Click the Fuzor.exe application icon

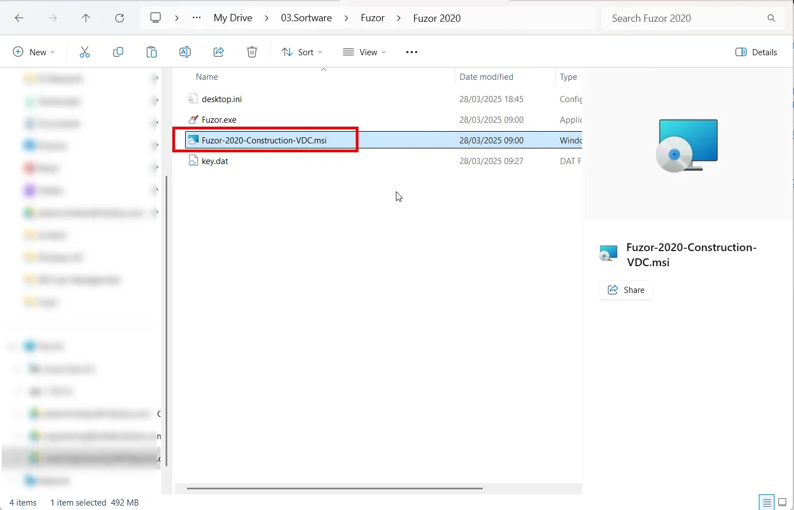click(192, 119)
